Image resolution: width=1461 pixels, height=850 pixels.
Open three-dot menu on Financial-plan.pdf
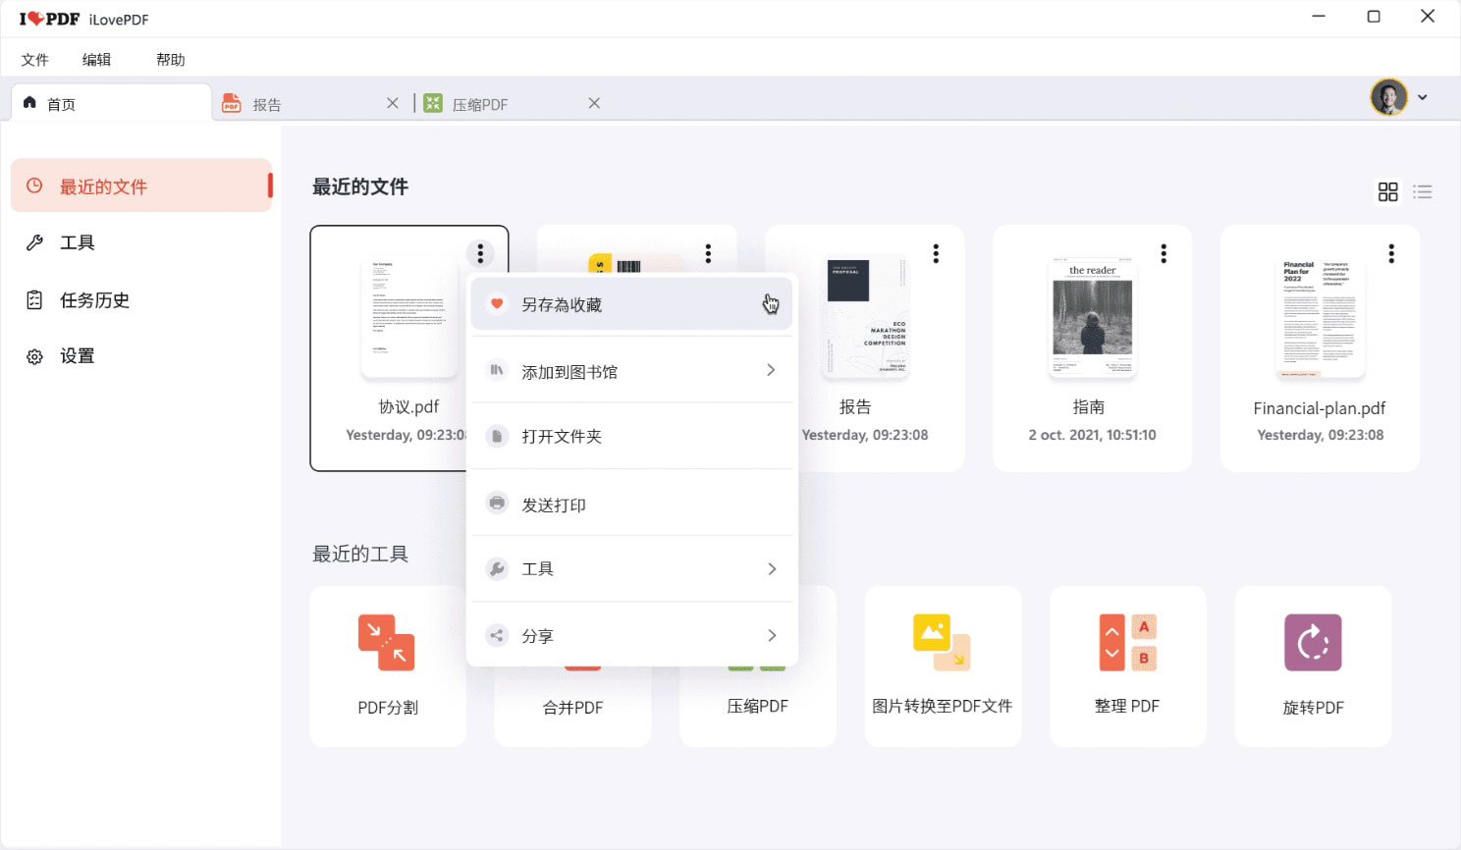tap(1390, 254)
